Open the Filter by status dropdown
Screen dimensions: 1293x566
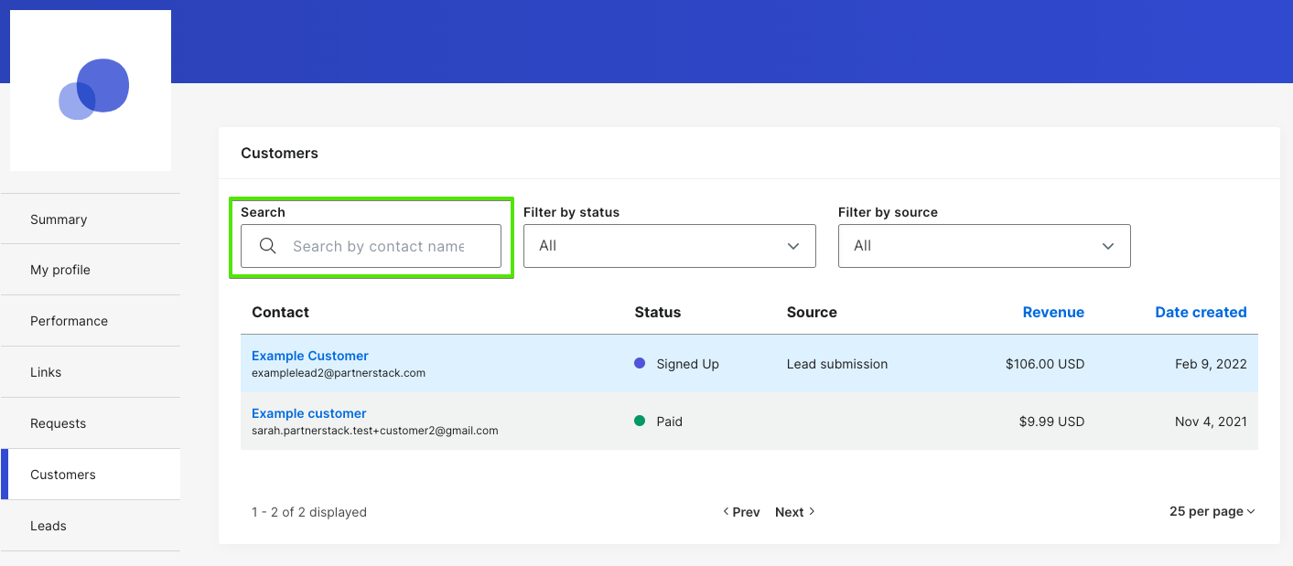coord(669,246)
